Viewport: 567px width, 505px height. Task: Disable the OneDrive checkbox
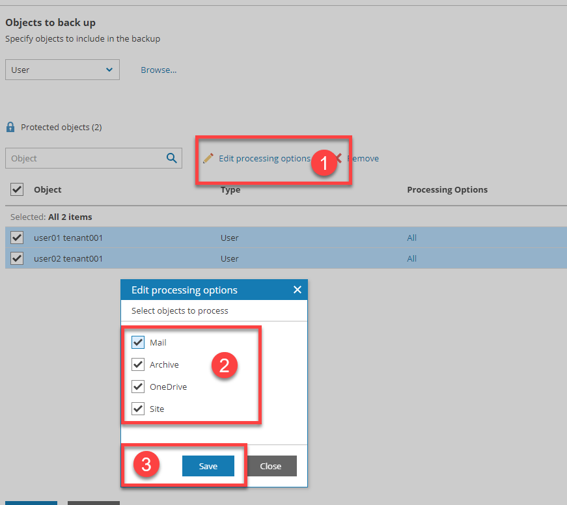point(138,387)
